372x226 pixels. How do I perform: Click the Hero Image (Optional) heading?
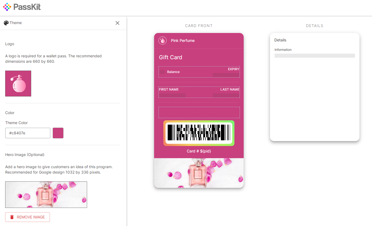pyautogui.click(x=25, y=155)
